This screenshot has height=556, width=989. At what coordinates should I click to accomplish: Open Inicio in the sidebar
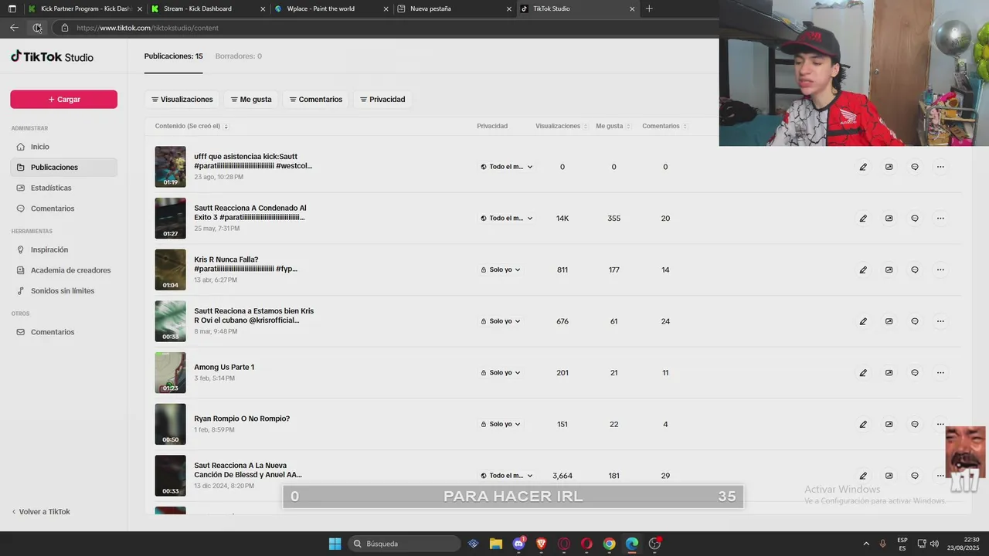click(x=63, y=147)
